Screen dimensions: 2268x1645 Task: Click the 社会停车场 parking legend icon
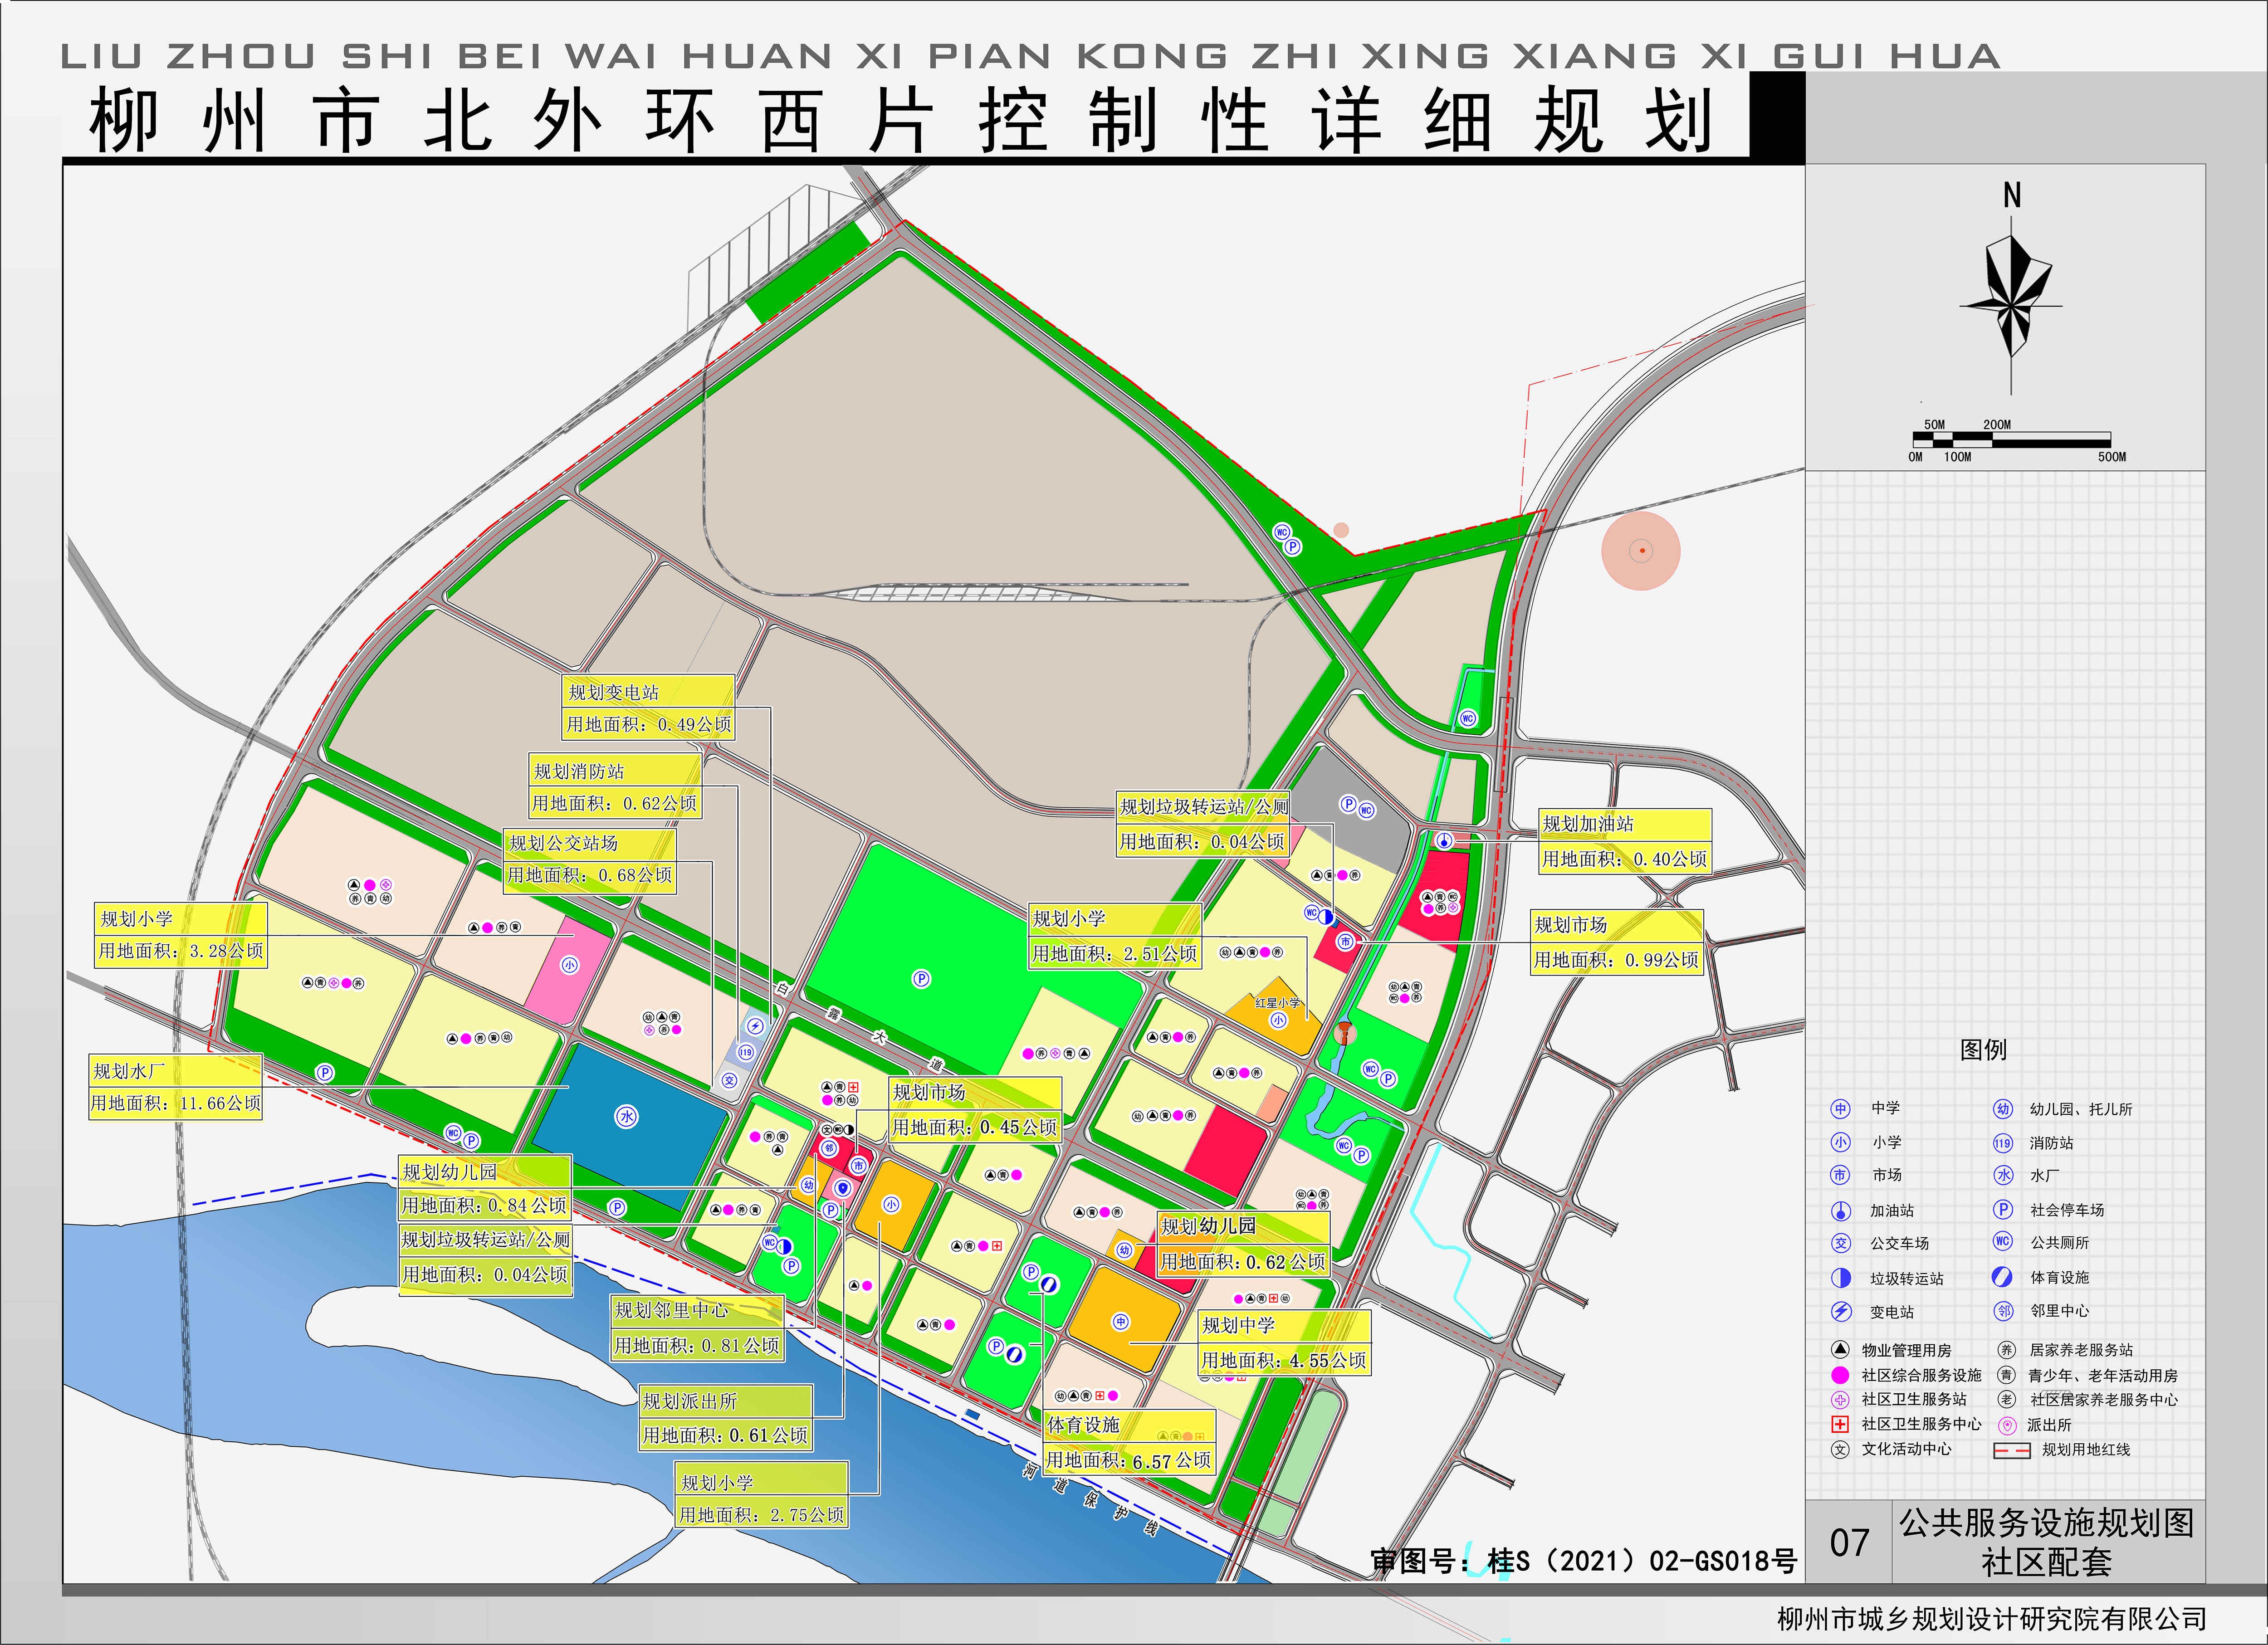point(2003,1209)
